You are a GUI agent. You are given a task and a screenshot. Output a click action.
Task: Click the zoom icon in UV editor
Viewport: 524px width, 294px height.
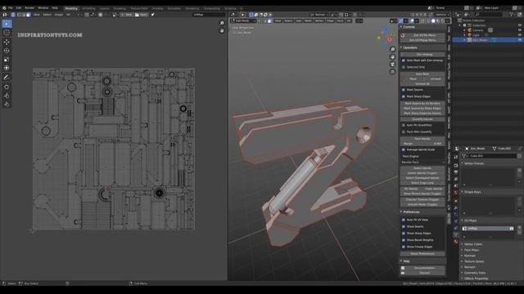(x=222, y=23)
